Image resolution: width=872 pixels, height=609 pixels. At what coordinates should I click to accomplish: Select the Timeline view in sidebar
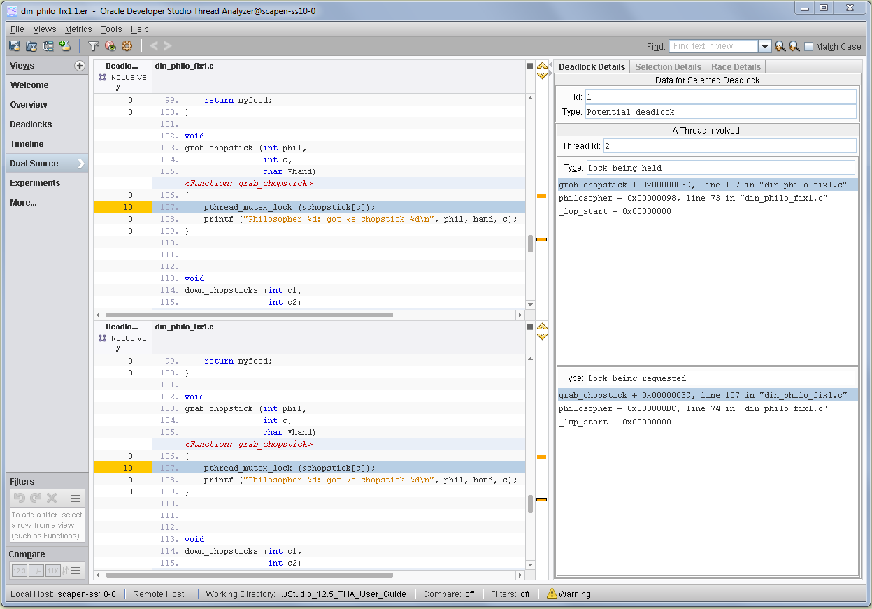[27, 144]
